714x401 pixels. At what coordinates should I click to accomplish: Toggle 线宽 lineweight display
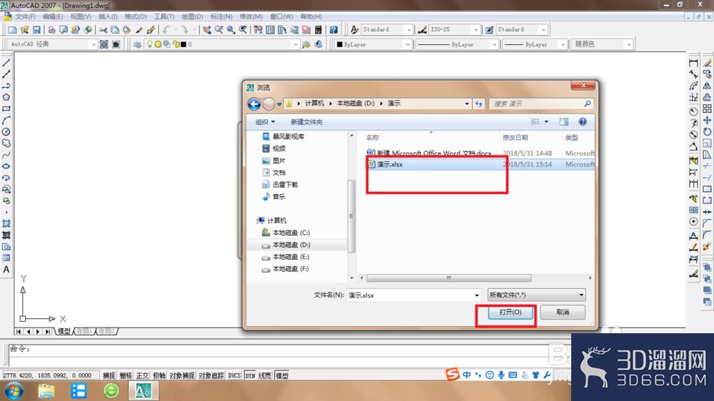[x=265, y=375]
